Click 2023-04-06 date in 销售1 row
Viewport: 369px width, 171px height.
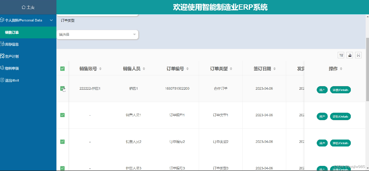tap(264, 88)
